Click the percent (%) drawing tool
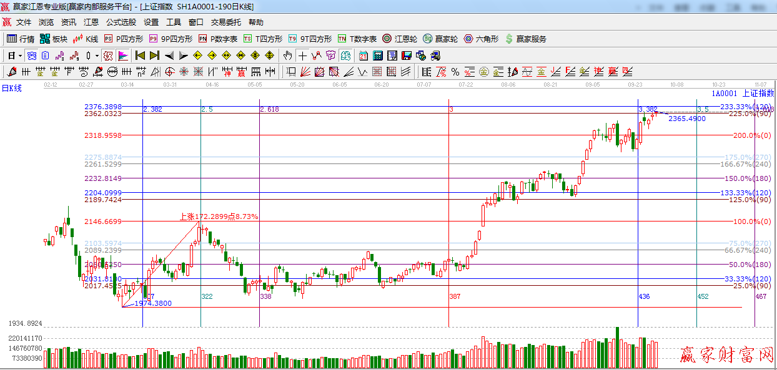The width and height of the screenshot is (777, 370). [x=455, y=71]
